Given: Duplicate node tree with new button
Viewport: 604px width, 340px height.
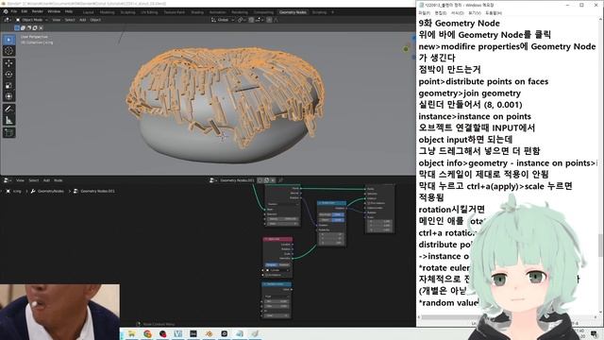Looking at the screenshot, I should [x=266, y=180].
